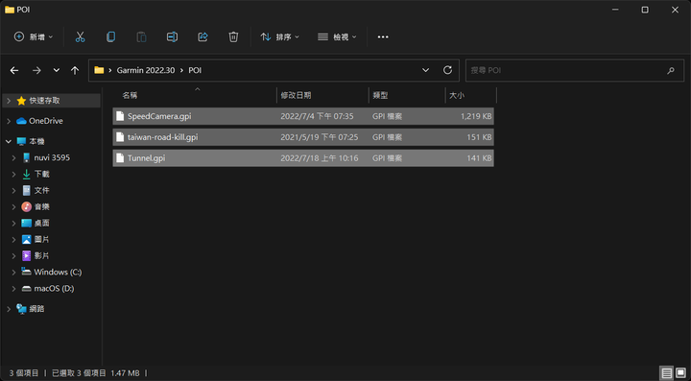The image size is (691, 381).
Task: Click the SpeedCamera.gpi file icon
Action: [120, 116]
